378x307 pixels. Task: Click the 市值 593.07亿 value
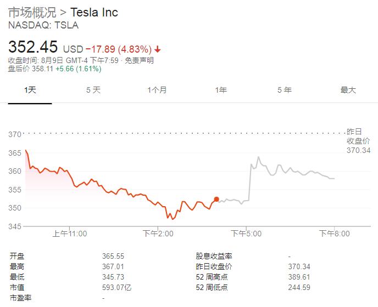point(116,287)
